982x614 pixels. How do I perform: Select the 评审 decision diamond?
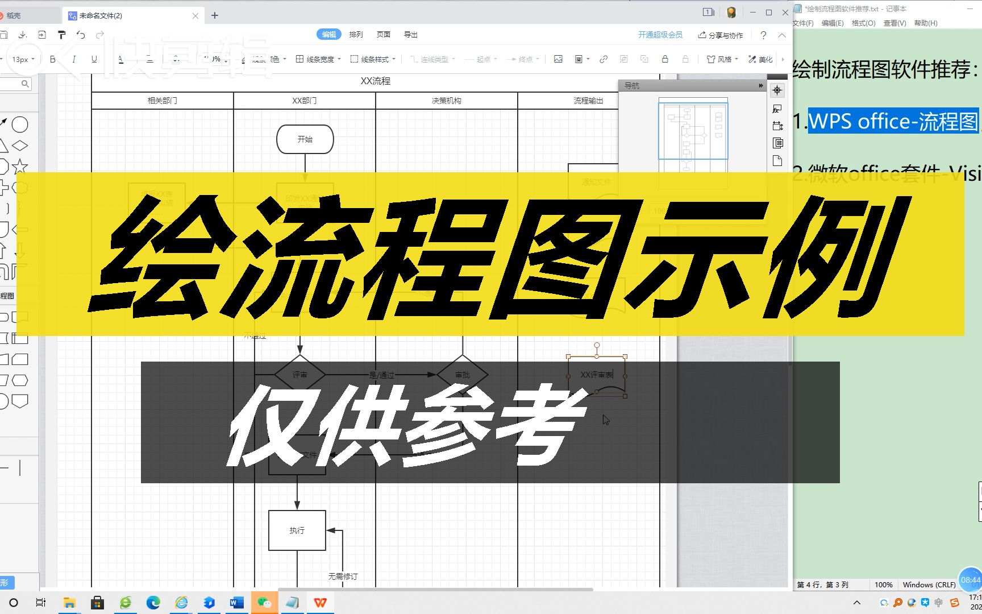click(x=300, y=375)
